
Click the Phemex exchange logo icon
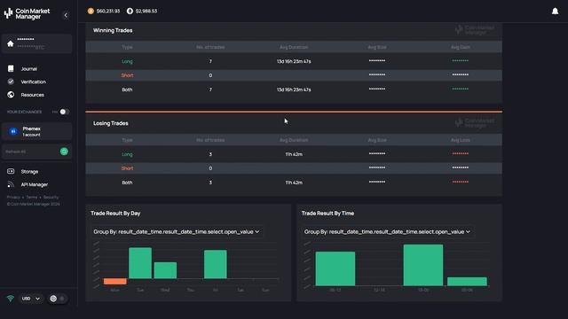[x=13, y=131]
